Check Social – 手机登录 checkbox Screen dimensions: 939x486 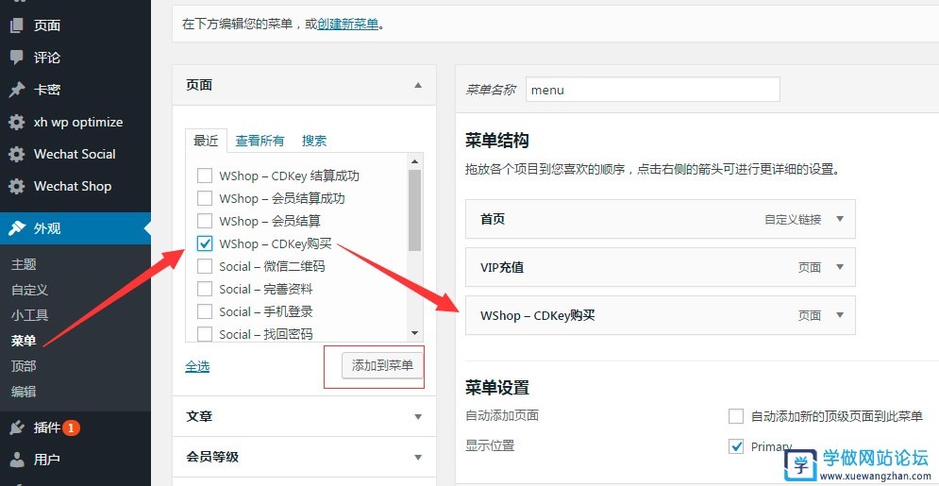205,311
